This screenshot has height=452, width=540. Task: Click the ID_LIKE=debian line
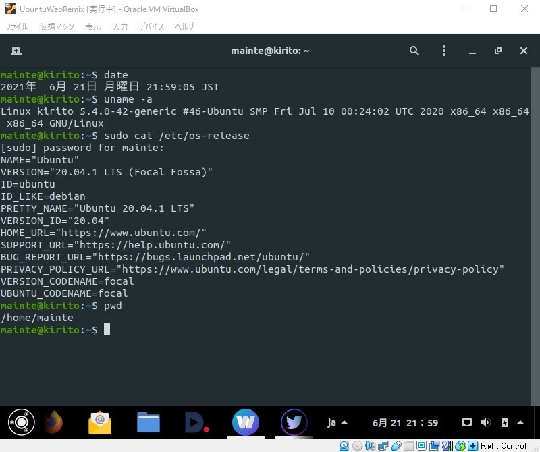point(43,196)
